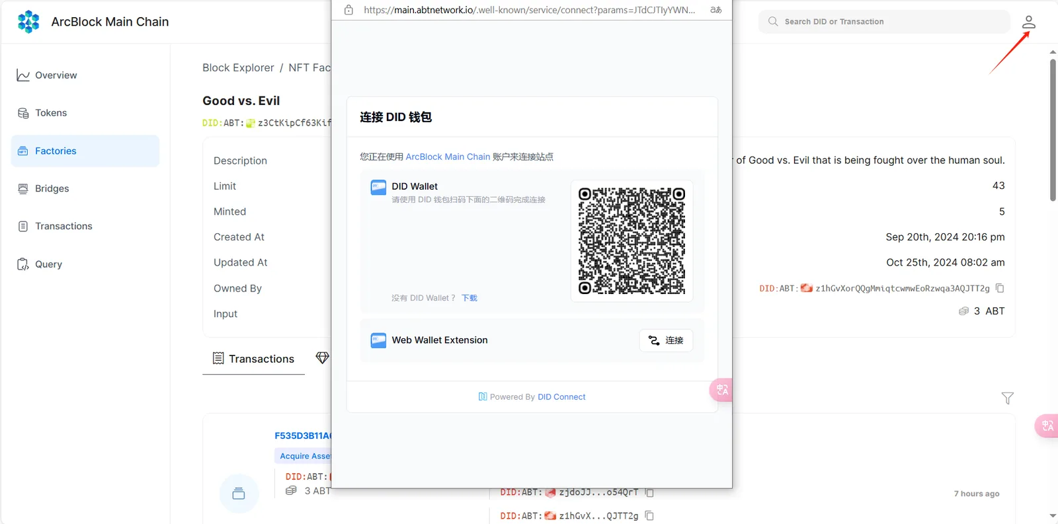Click the wallet connection QR code
The image size is (1058, 524).
click(631, 241)
